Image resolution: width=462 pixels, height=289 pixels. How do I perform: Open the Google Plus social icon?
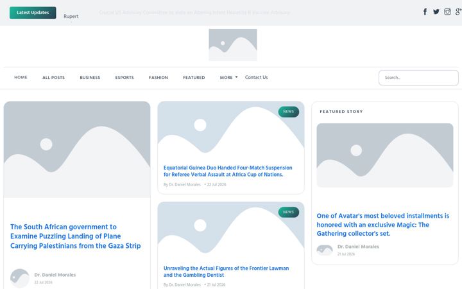tap(458, 12)
